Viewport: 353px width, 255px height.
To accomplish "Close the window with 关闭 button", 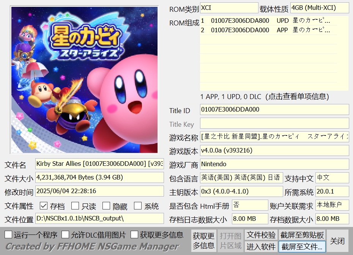I will pos(337,241).
